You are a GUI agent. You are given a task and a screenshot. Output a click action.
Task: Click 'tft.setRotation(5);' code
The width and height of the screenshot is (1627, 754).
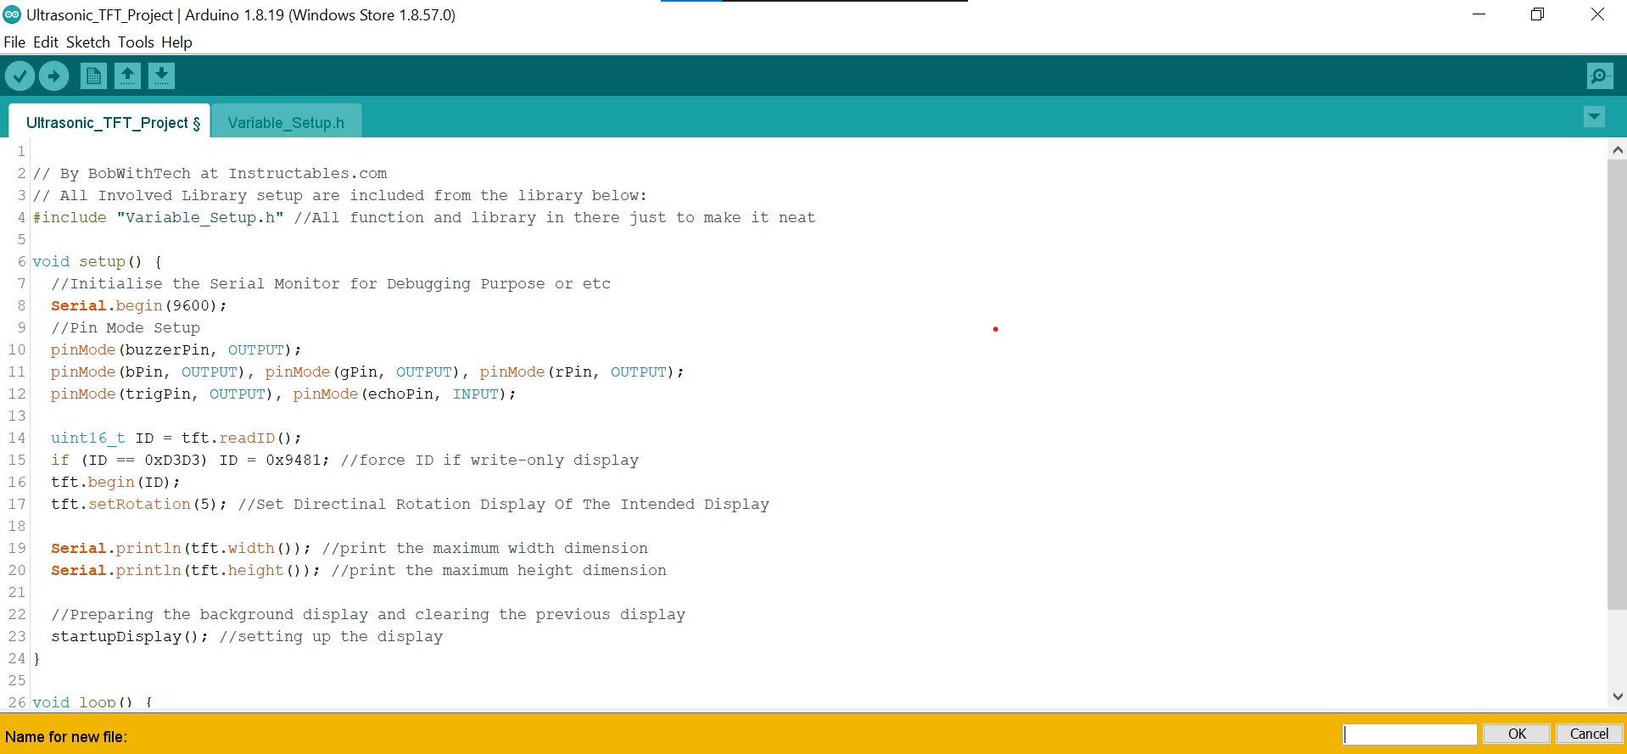138,505
